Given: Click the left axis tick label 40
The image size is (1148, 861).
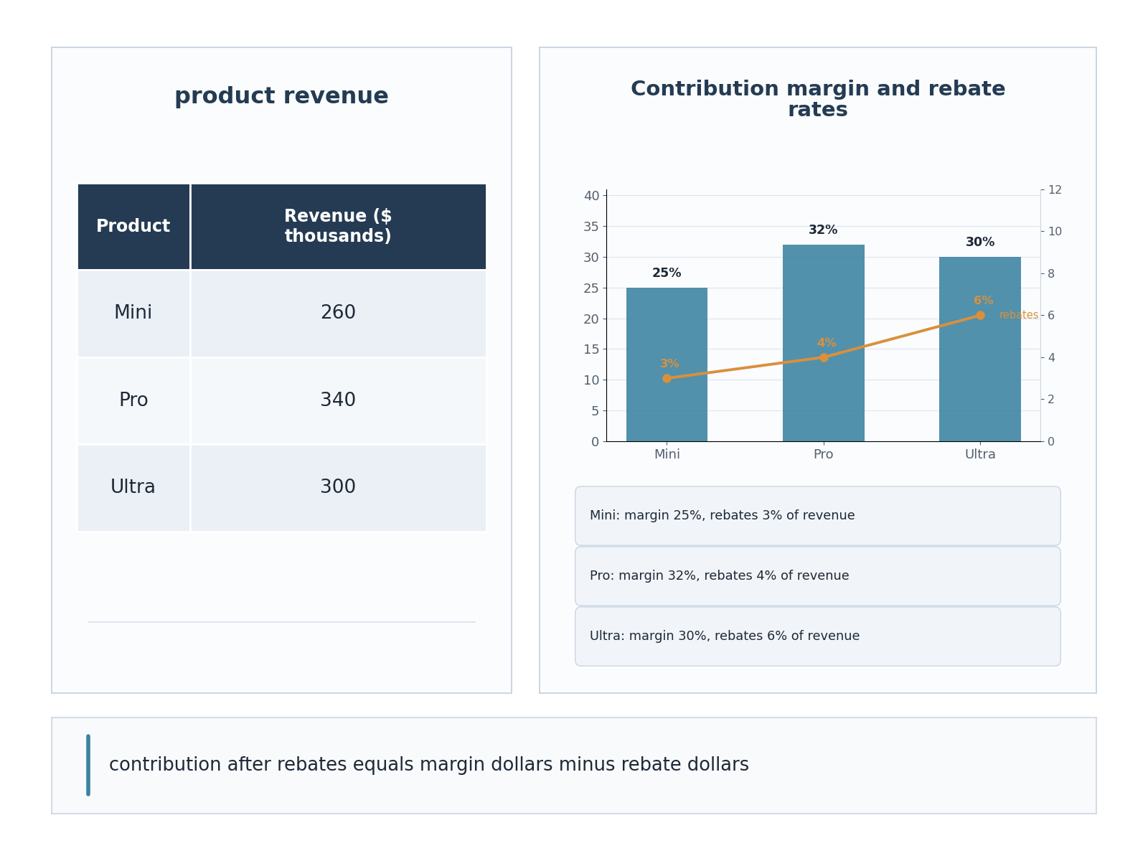Looking at the screenshot, I should point(591,196).
